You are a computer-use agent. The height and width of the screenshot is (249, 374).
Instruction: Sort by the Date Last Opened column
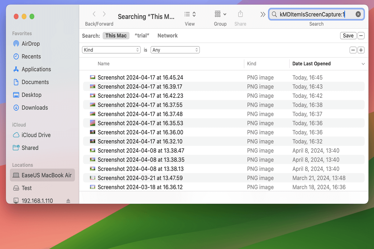311,63
